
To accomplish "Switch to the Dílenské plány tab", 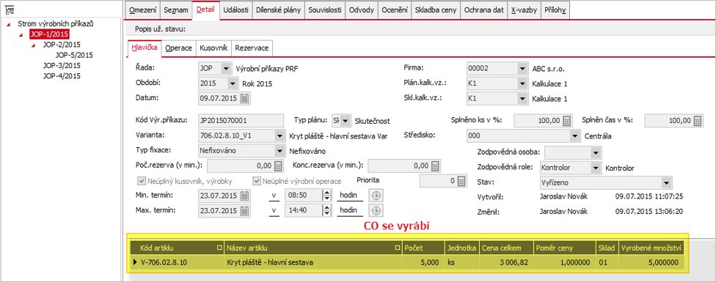I will [279, 10].
